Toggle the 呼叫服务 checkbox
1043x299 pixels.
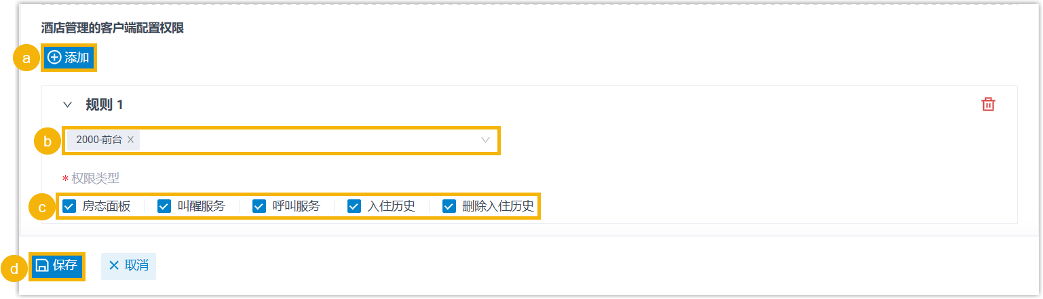click(259, 206)
